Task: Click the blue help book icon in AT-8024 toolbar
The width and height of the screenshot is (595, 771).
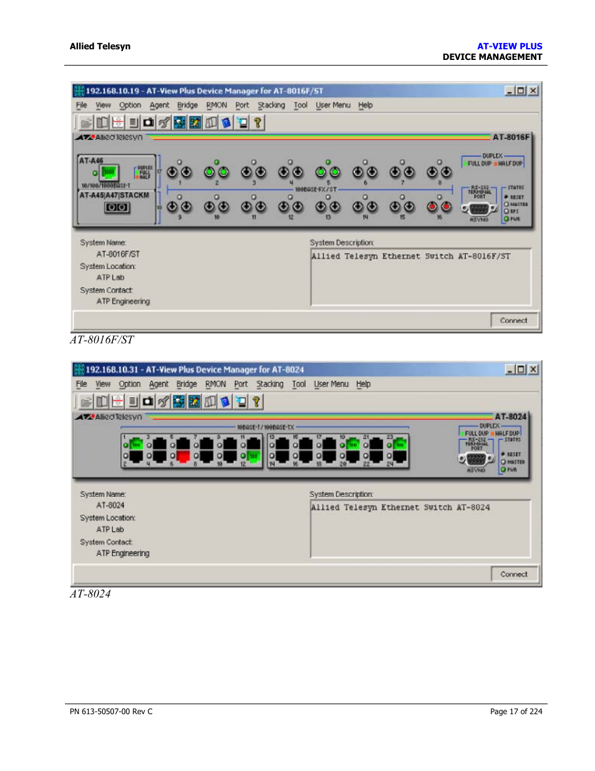Action: [225, 401]
